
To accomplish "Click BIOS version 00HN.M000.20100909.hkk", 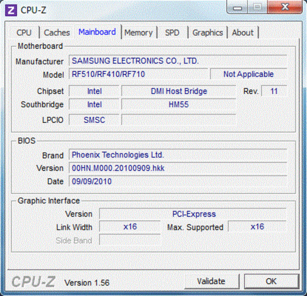I will pyautogui.click(x=178, y=168).
